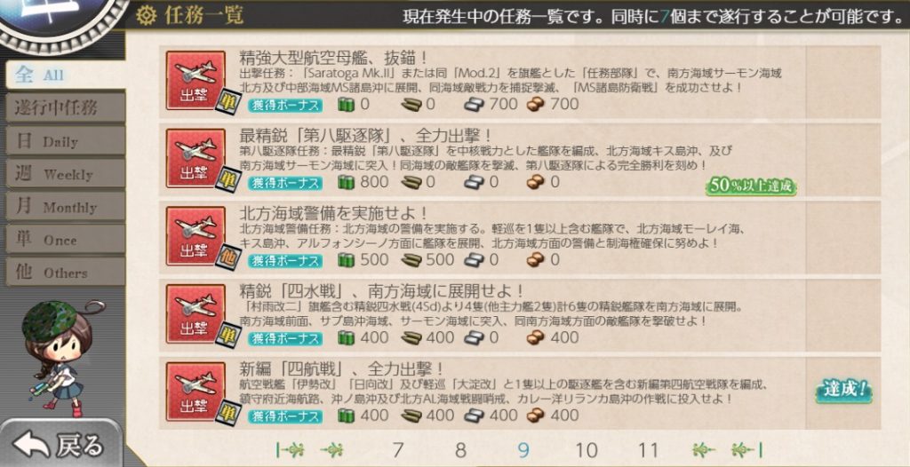Show the Monthly quests tab
Image resolution: width=910 pixels, height=467 pixels.
pyautogui.click(x=65, y=207)
